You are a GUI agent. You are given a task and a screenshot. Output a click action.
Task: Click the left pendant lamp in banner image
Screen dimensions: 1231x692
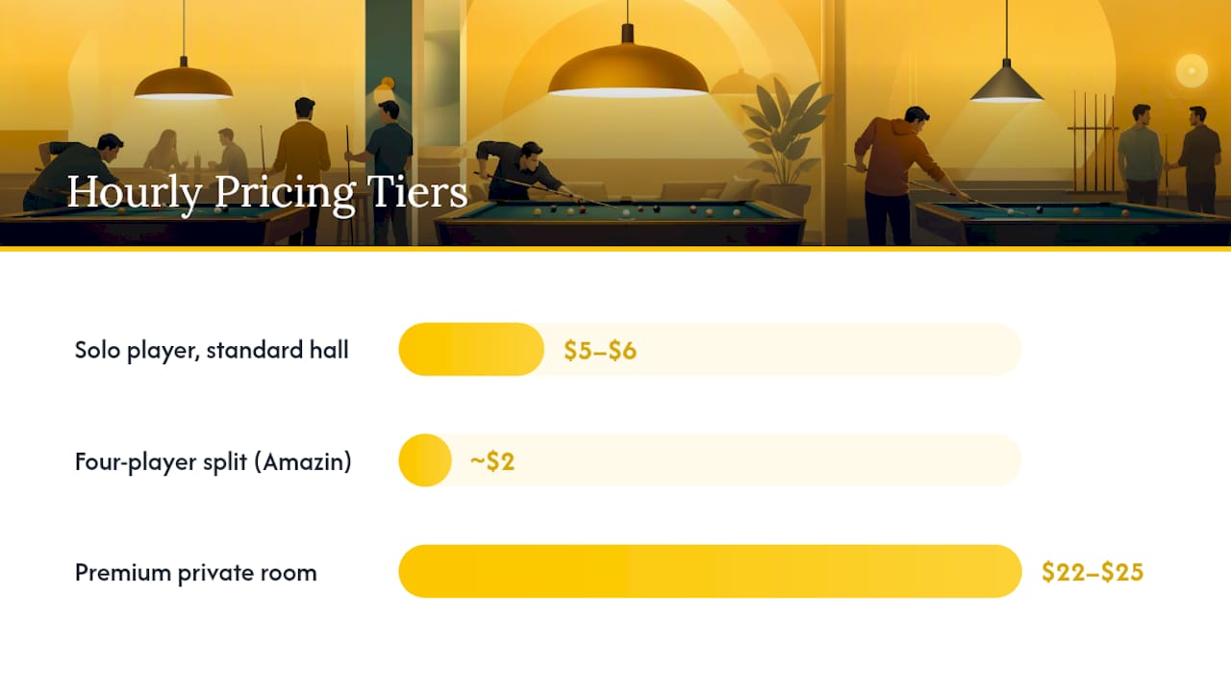[183, 79]
